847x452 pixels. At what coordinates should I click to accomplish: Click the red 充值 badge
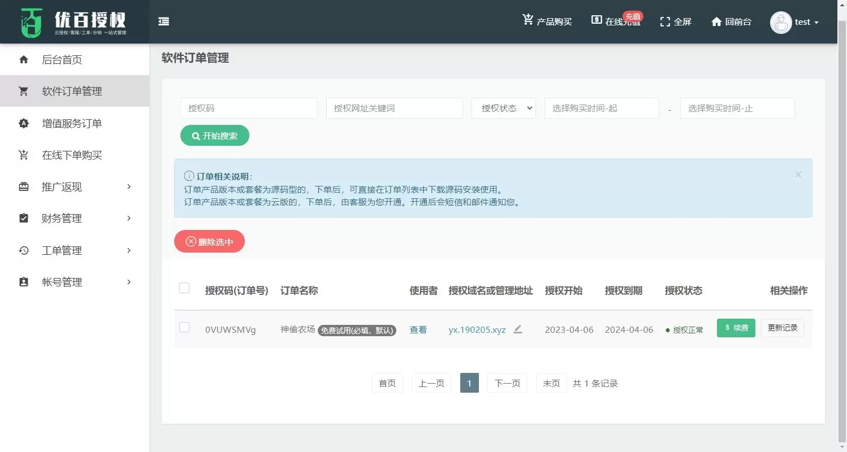(x=633, y=16)
